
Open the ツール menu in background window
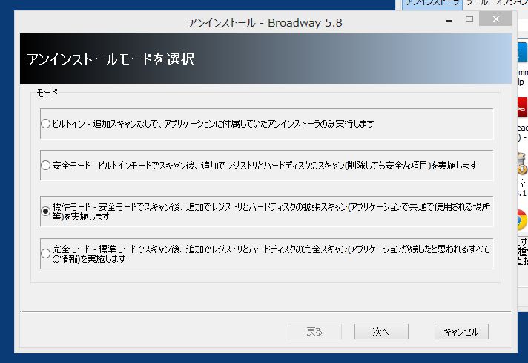(477, 3)
